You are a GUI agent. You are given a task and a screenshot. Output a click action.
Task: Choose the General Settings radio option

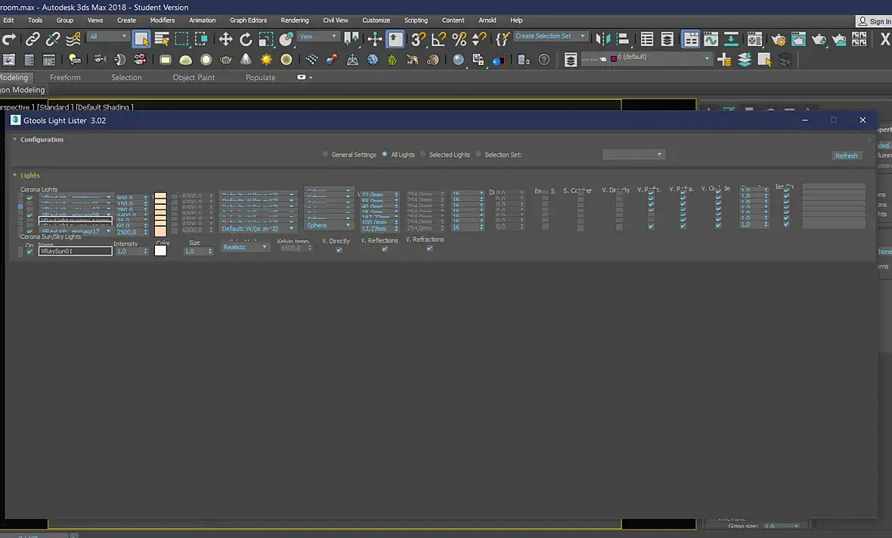point(325,155)
